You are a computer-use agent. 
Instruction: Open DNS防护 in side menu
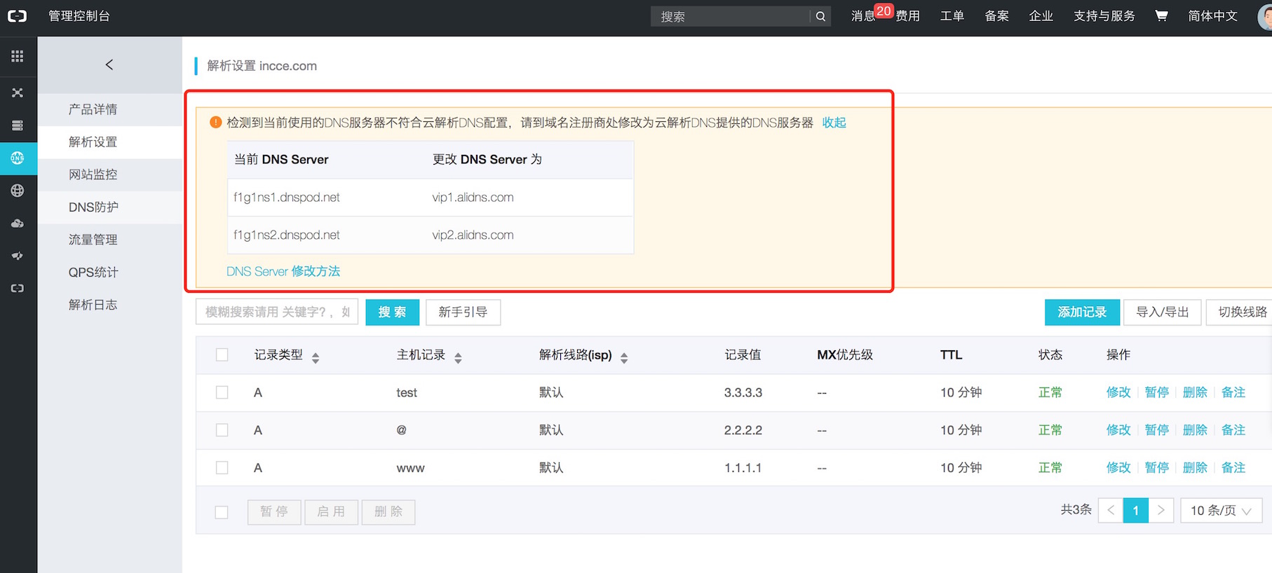pos(110,207)
